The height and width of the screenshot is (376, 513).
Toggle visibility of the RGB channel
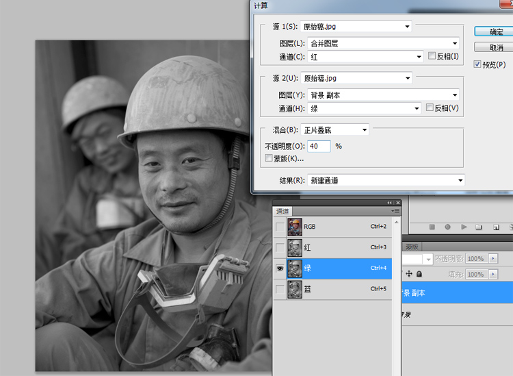coord(280,227)
